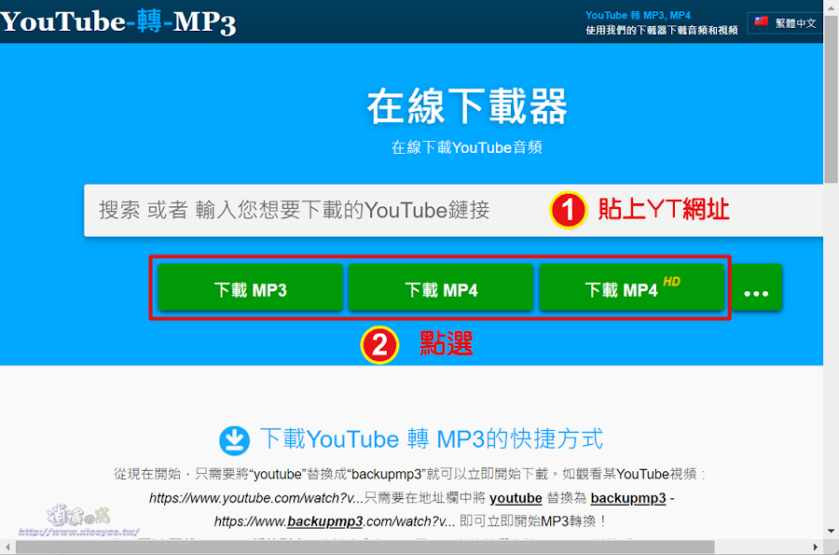The height and width of the screenshot is (555, 839).
Task: Click the underlined youtube link text
Action: [x=516, y=498]
